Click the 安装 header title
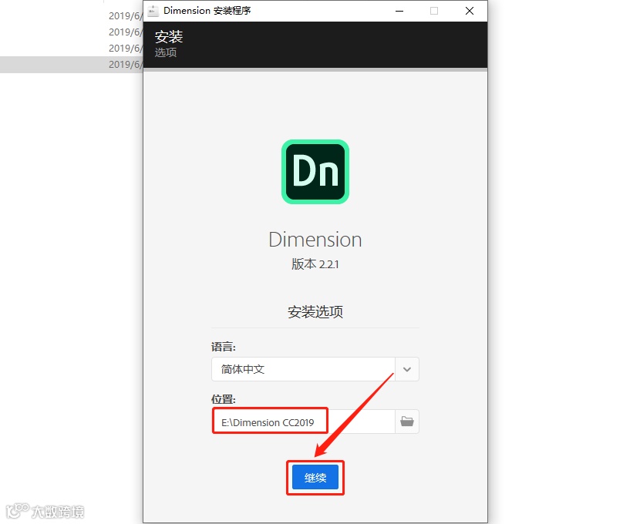 [169, 37]
